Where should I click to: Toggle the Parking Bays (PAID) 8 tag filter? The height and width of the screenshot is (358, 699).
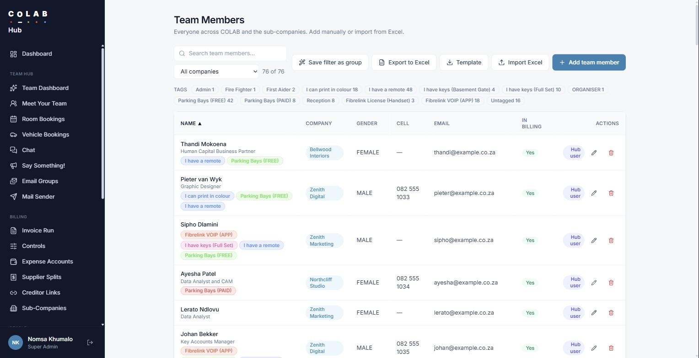coord(270,100)
